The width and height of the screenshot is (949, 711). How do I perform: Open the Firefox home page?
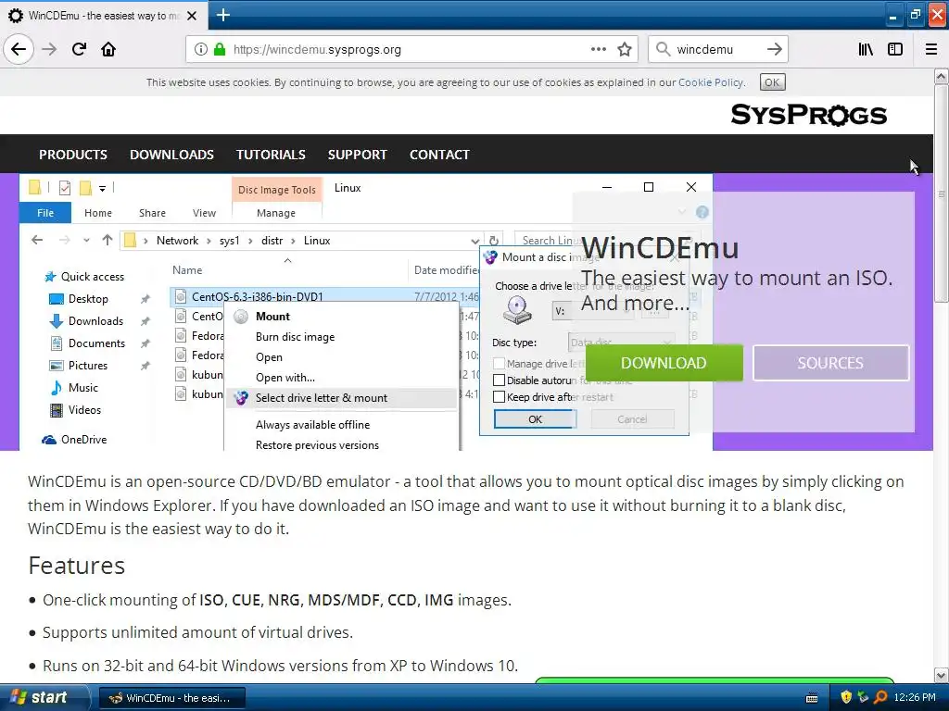pyautogui.click(x=108, y=49)
